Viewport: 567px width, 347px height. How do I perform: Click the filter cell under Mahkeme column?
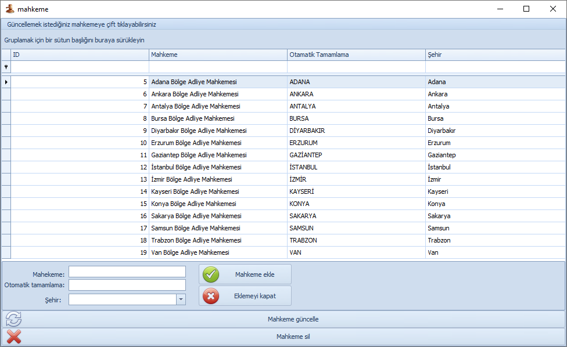pos(218,67)
